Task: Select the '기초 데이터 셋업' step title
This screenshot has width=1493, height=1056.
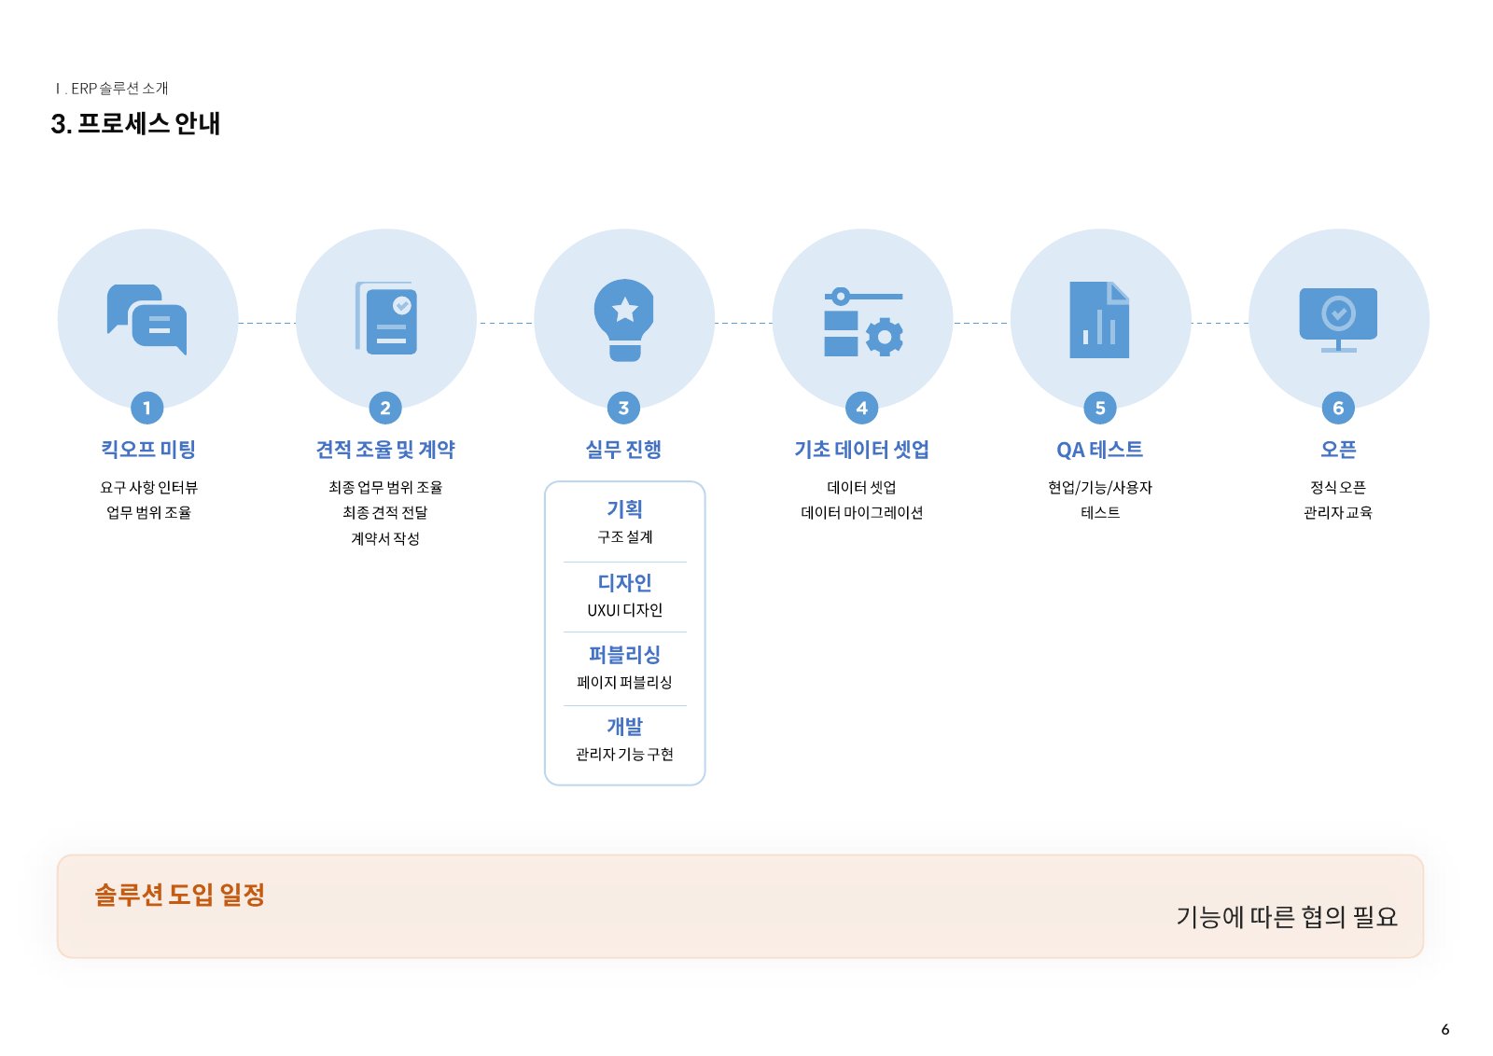Action: pos(862,450)
